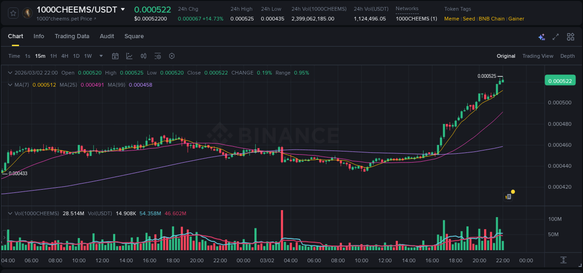Open the extra timeframes dropdown arrow
This screenshot has height=273, width=583.
coord(100,56)
